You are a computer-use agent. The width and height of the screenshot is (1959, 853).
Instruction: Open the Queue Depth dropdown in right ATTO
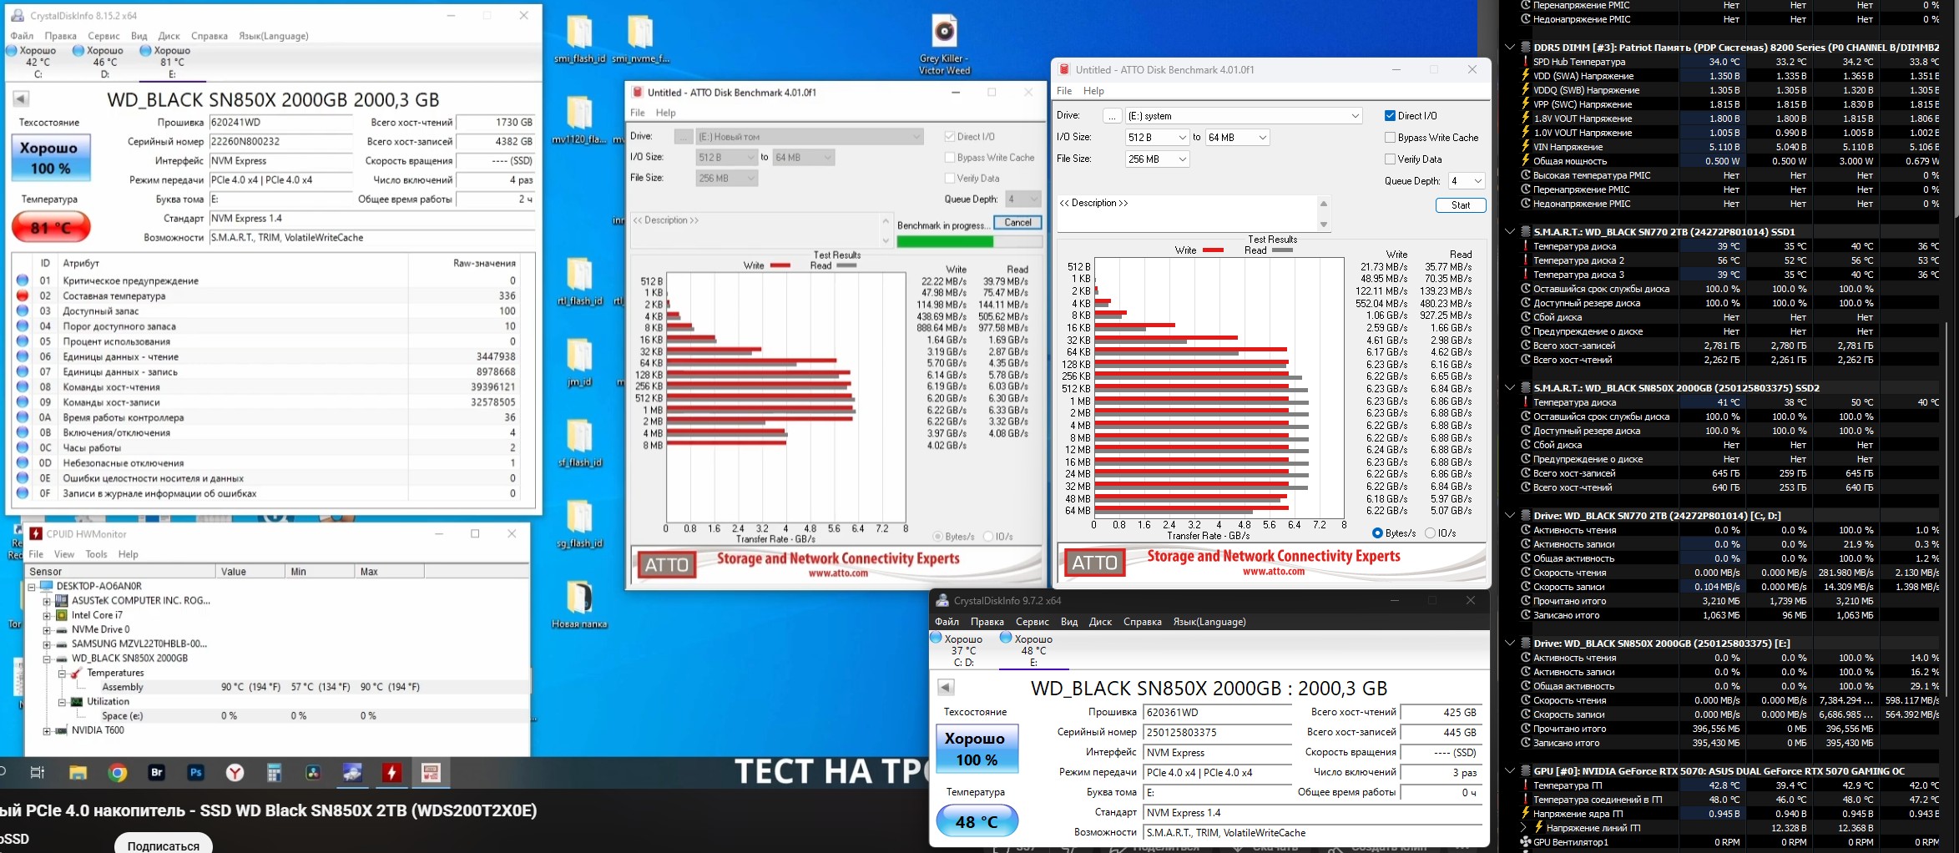pos(1467,180)
